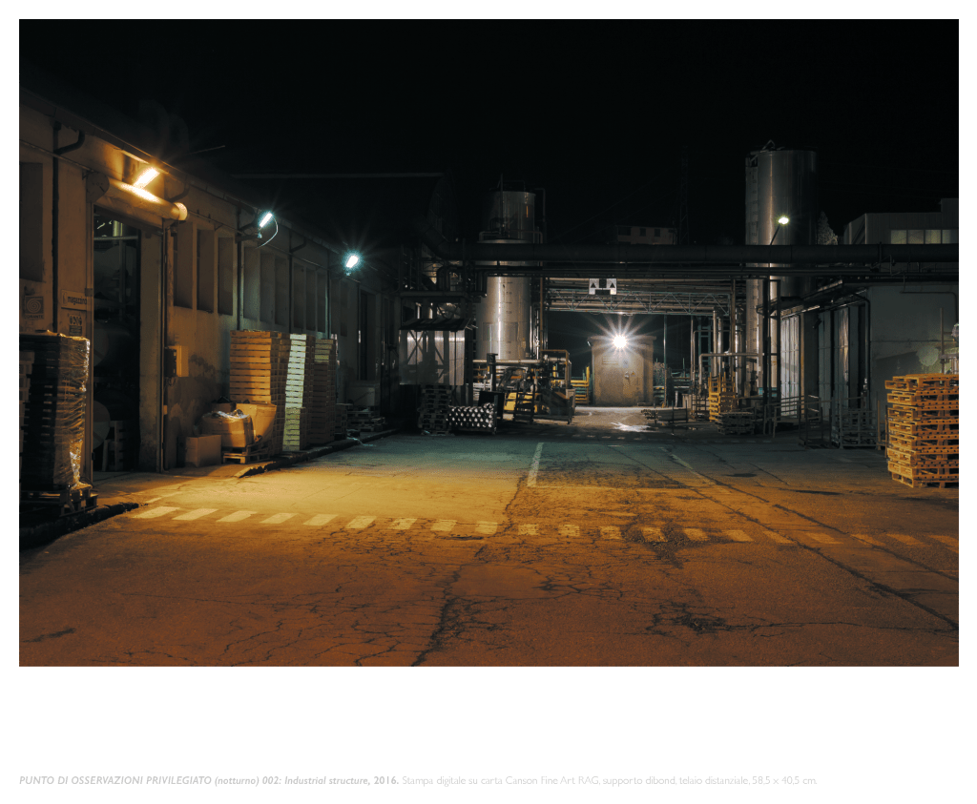Screen dimensions: 977x804
Task: Click the dashed white line painted on pavement
Action: point(477,526)
